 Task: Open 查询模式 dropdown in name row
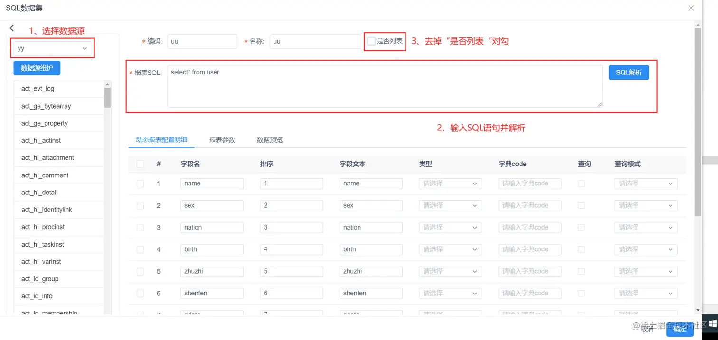[x=646, y=184]
